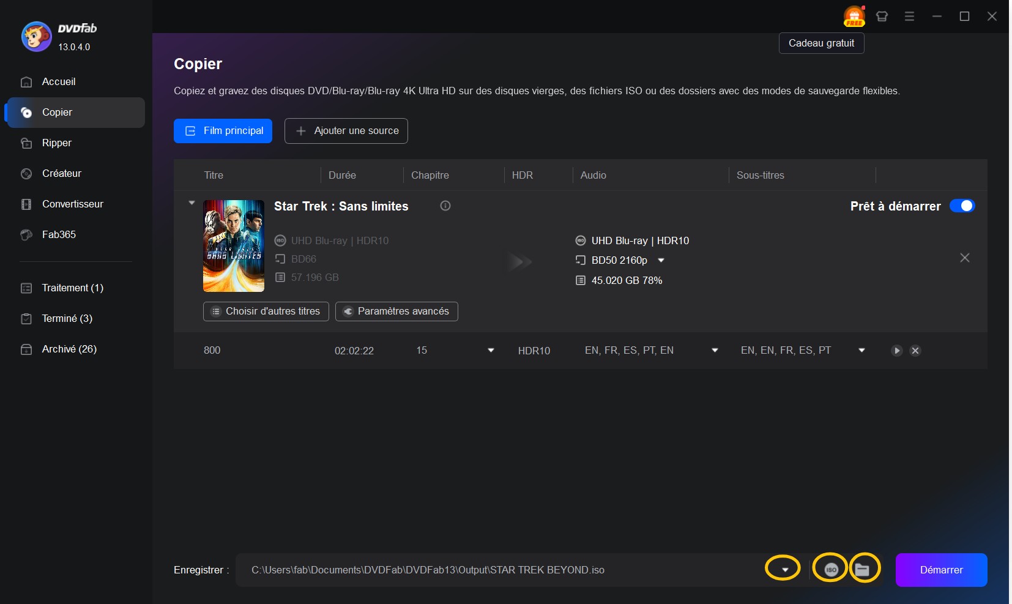Open the BD50 2160p output size dropdown
The width and height of the screenshot is (1012, 604).
(x=661, y=260)
